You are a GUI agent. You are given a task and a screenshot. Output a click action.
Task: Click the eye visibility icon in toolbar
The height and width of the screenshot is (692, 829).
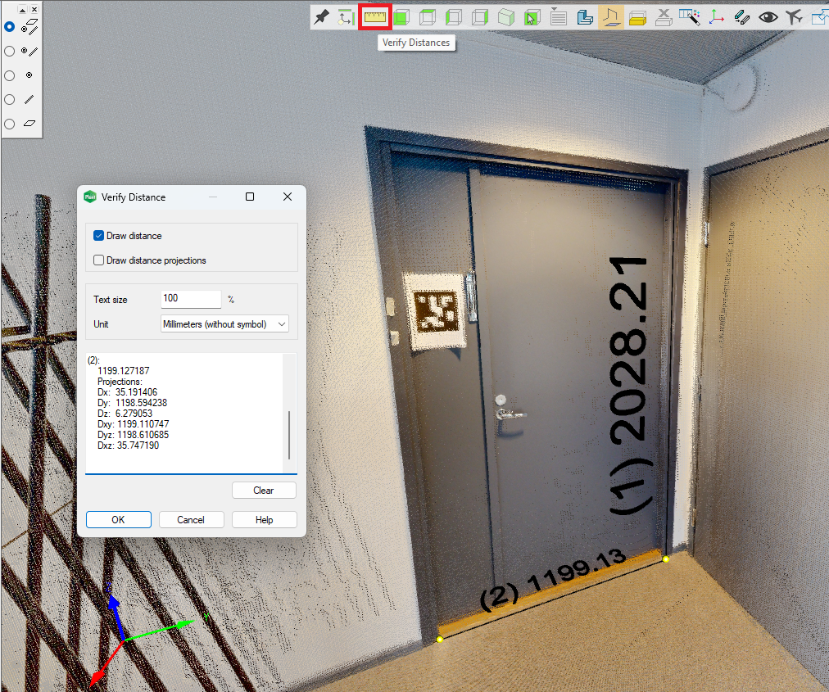click(768, 16)
